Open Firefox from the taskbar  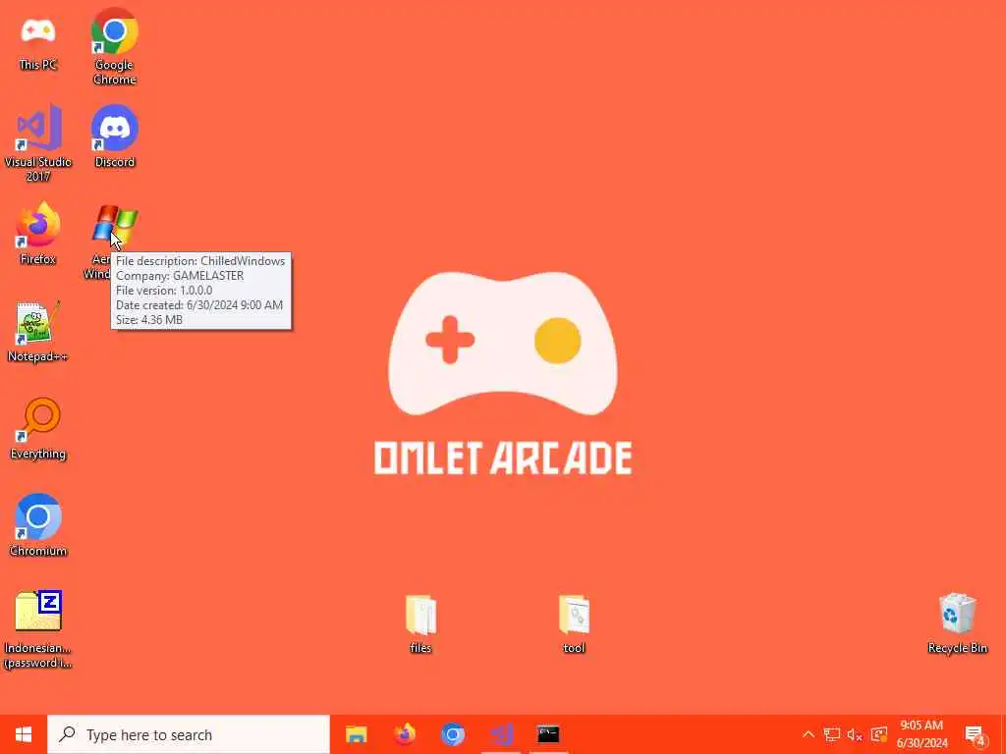(404, 734)
